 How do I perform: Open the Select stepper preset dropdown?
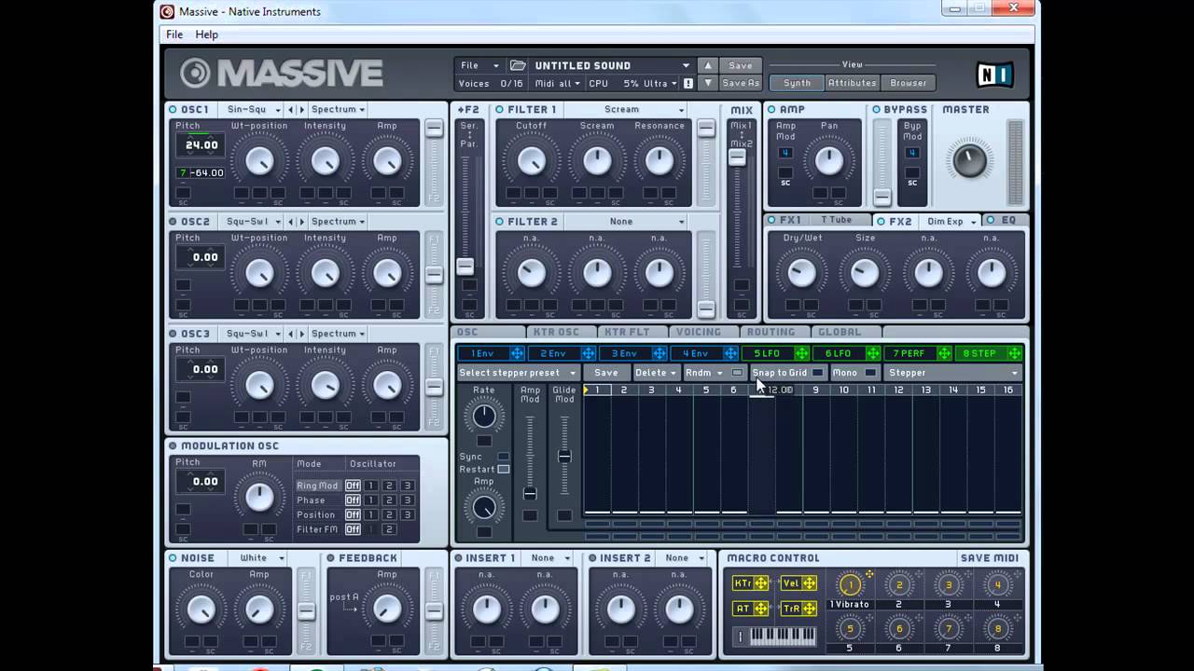(518, 373)
